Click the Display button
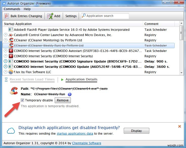 coord(136,131)
